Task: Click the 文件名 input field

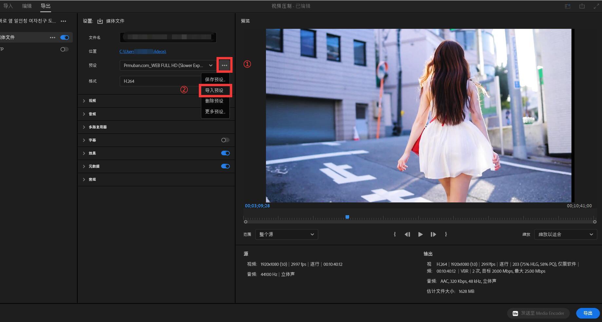Action: pos(168,37)
